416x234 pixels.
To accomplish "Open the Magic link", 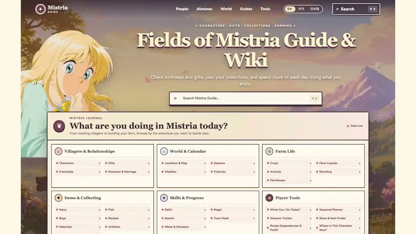I will 232,210.
